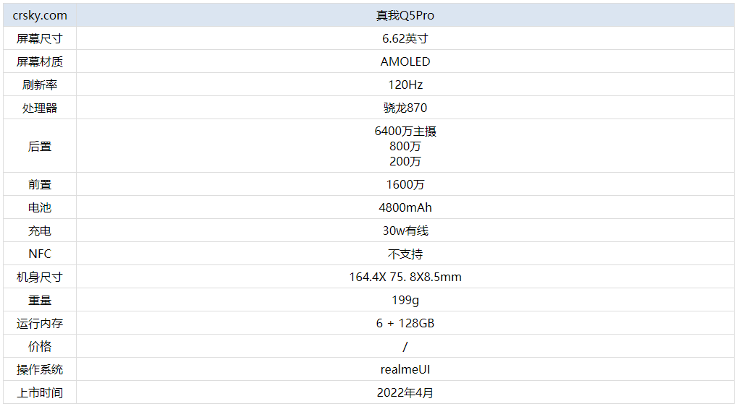Click the 屏幕材质 row label
739x409 pixels.
(x=40, y=61)
